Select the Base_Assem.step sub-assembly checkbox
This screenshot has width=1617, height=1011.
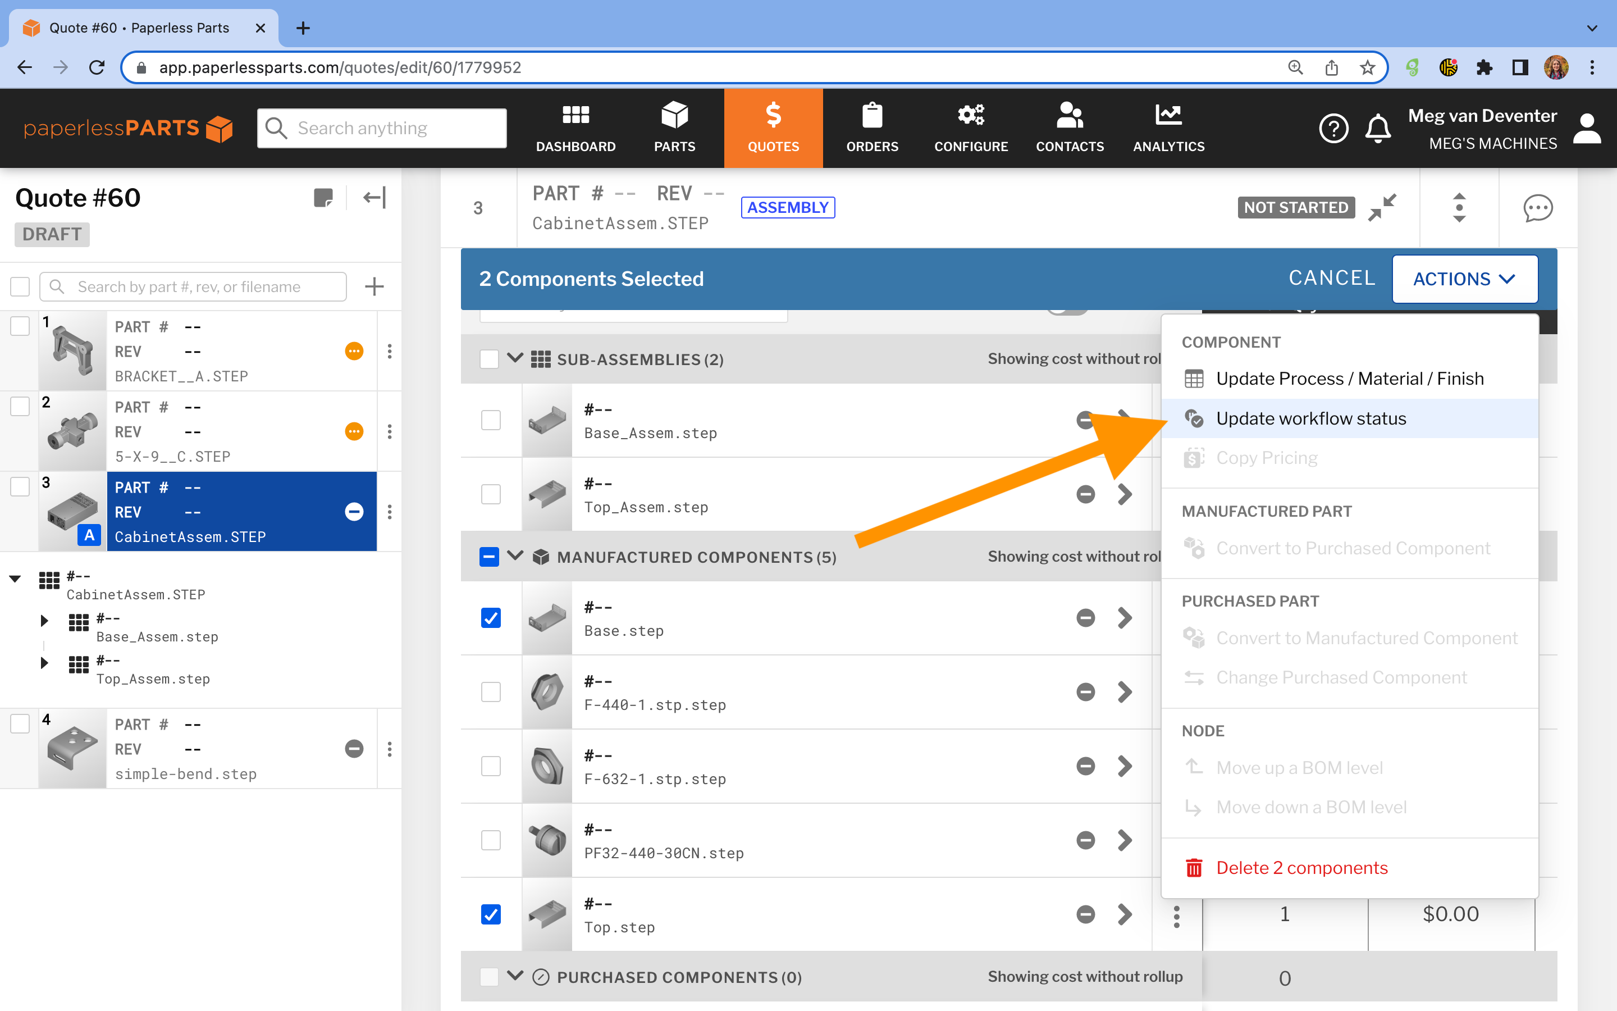tap(491, 420)
